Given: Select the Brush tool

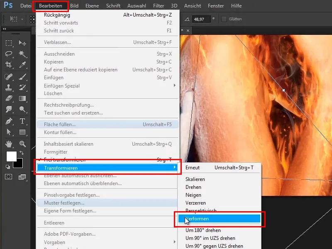Looking at the screenshot, I should pos(22,77).
